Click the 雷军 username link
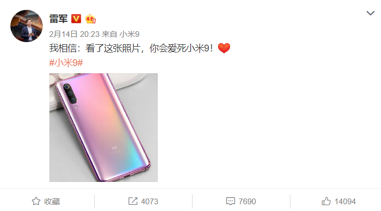This screenshot has height=211, width=381. tap(58, 19)
